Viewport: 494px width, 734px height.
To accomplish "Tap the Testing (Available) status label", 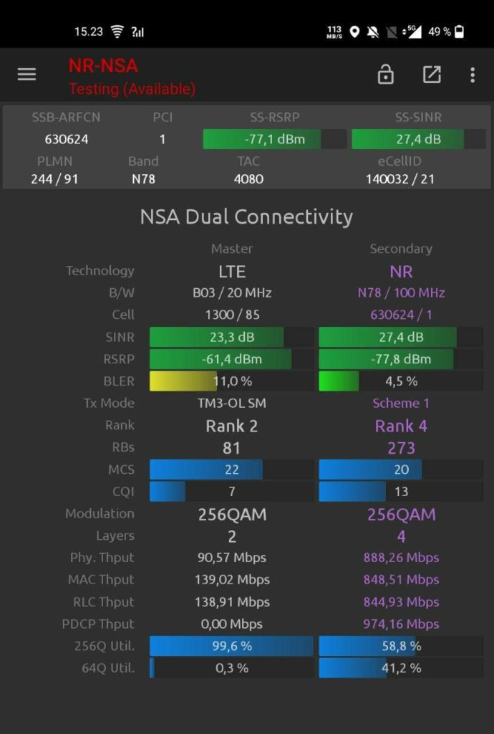I will pos(132,90).
